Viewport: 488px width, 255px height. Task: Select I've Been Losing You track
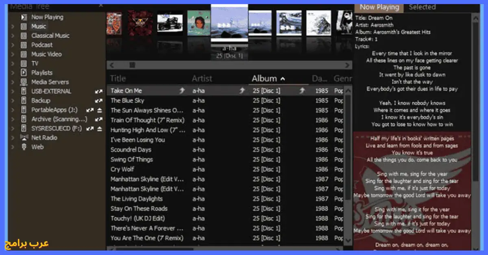[x=138, y=140]
